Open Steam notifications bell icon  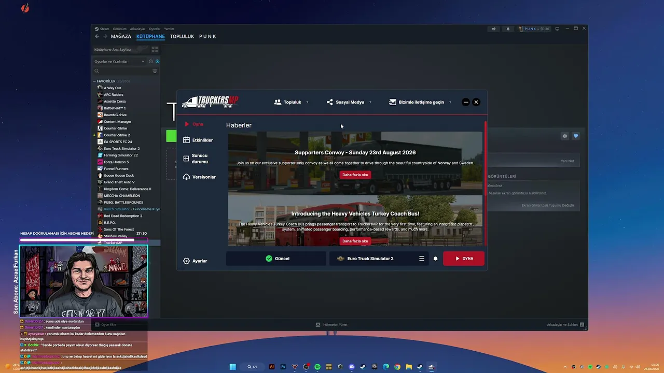coord(508,29)
